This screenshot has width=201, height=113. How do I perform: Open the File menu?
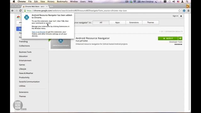point(30,2)
